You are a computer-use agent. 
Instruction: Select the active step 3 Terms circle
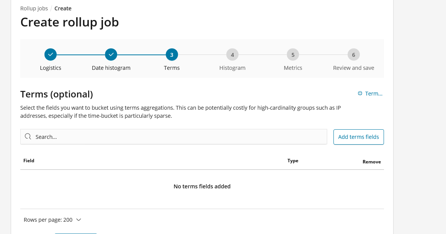tap(172, 54)
